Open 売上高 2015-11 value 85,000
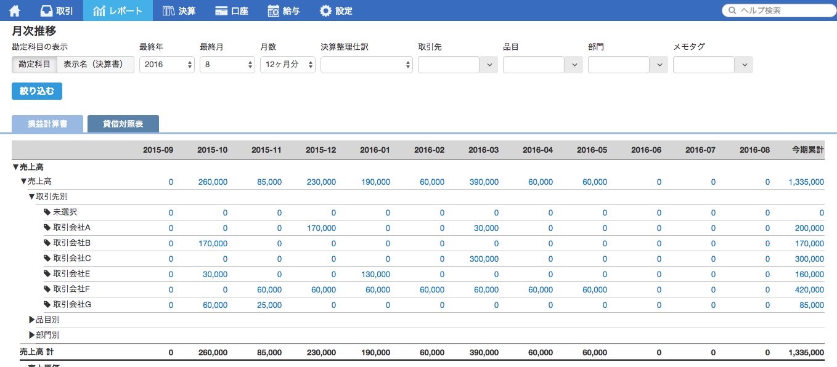 click(269, 182)
